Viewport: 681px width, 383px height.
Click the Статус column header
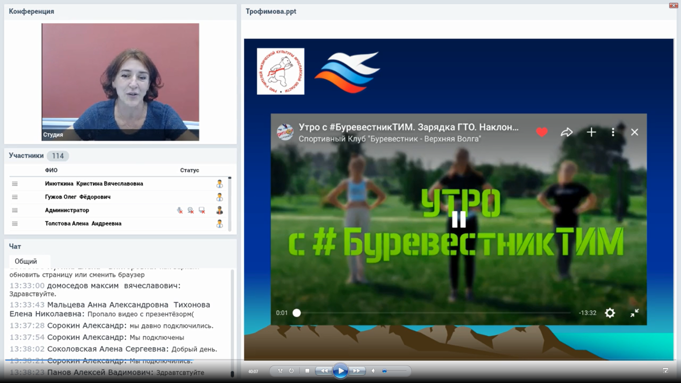(190, 170)
